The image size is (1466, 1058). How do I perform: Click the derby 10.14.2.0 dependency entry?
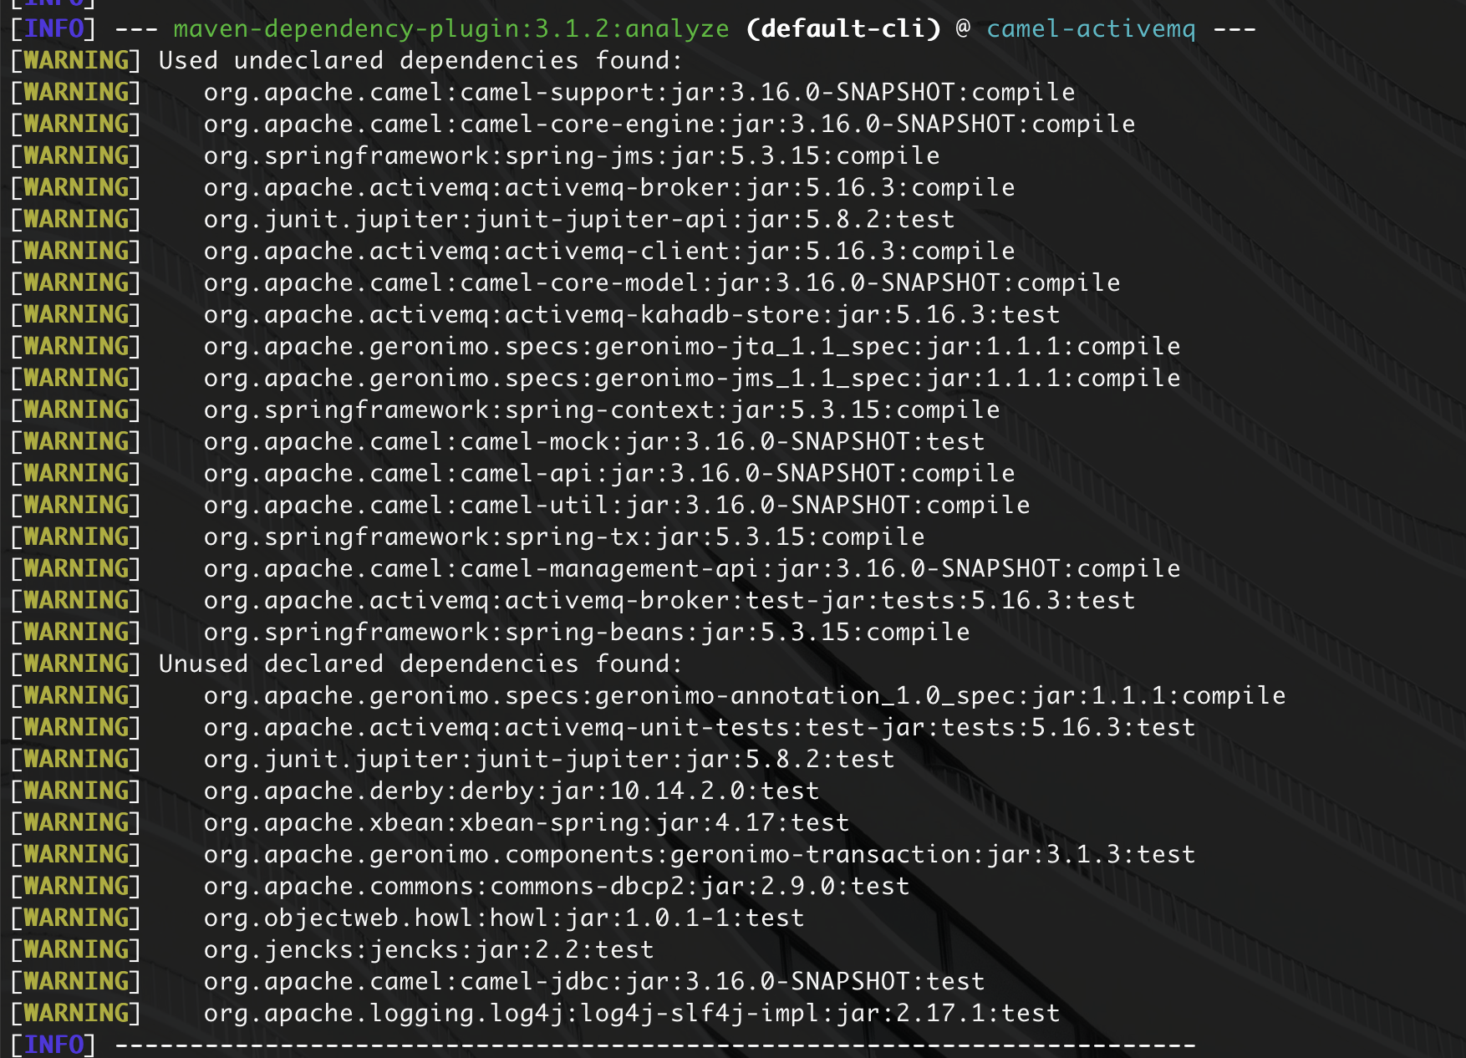[x=511, y=791]
